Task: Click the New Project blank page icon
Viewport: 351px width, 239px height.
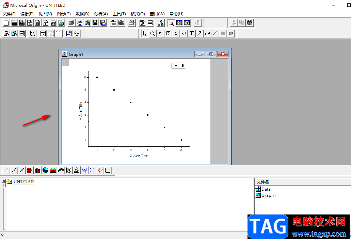Action: (6, 23)
